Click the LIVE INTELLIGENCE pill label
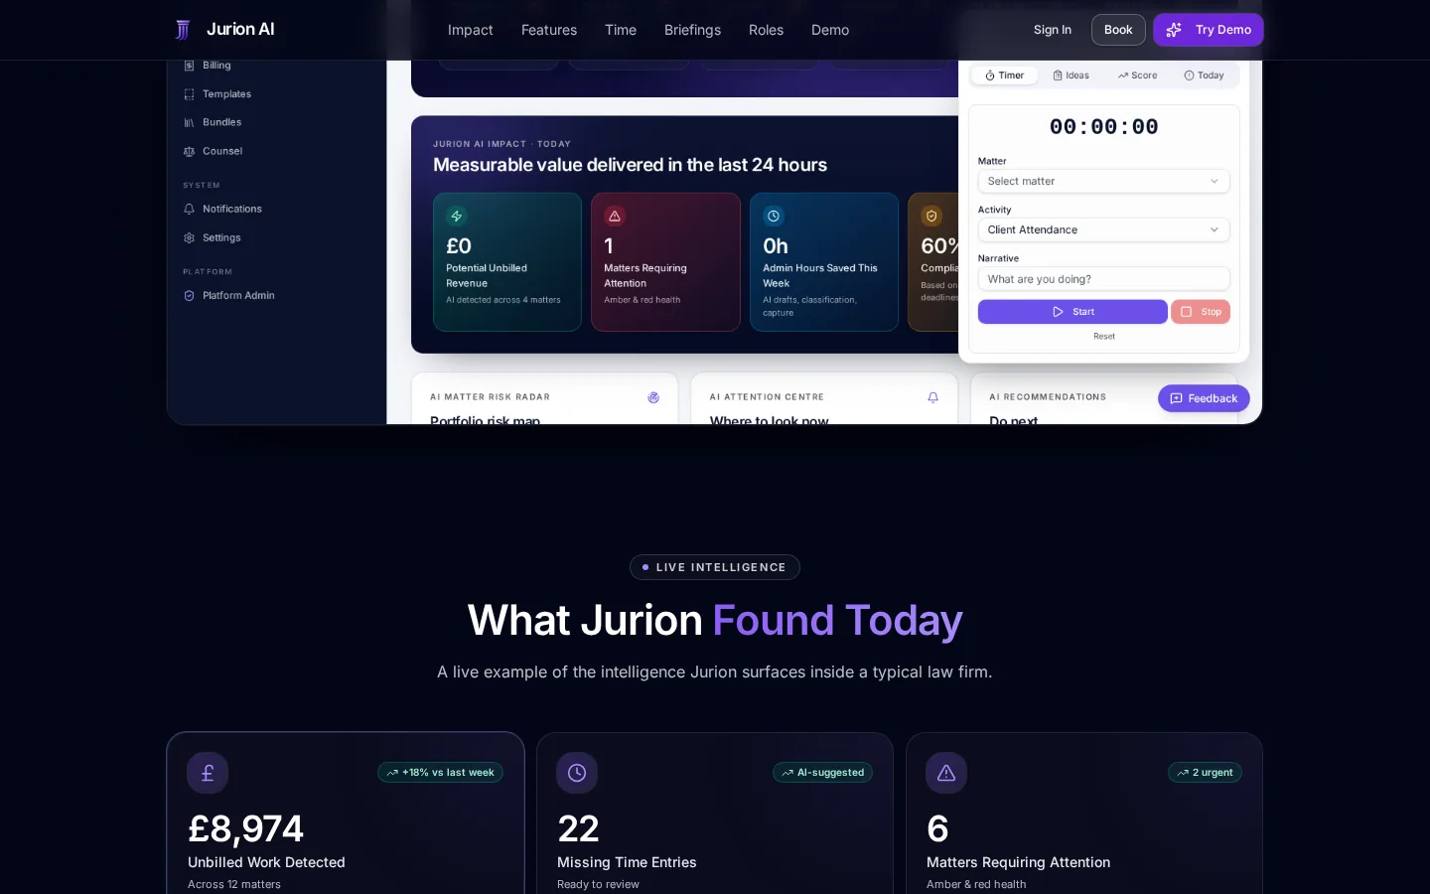1430x894 pixels. pyautogui.click(x=715, y=567)
